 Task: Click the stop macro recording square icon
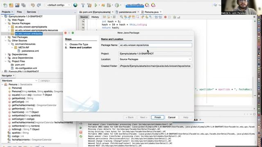169,17
